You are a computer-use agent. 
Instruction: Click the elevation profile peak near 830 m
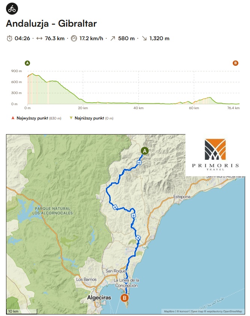point(32,74)
